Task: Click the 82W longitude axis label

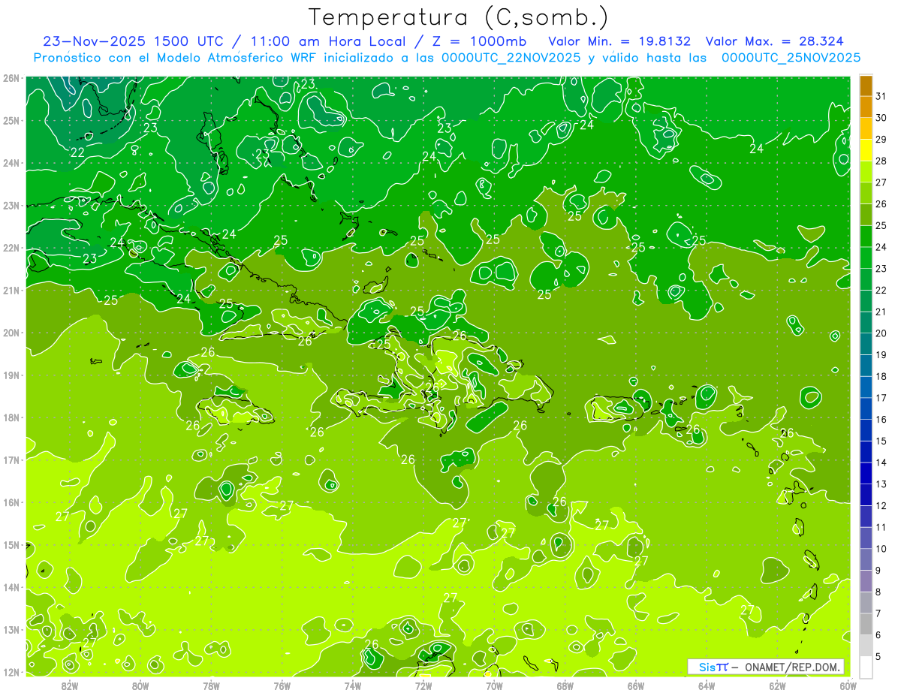Action: 69,685
